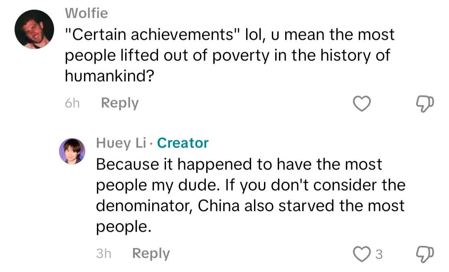
Task: Click the quoted "Certain achievements" phrase
Action: [153, 34]
